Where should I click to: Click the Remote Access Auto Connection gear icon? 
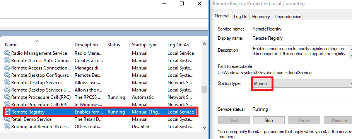7,61
